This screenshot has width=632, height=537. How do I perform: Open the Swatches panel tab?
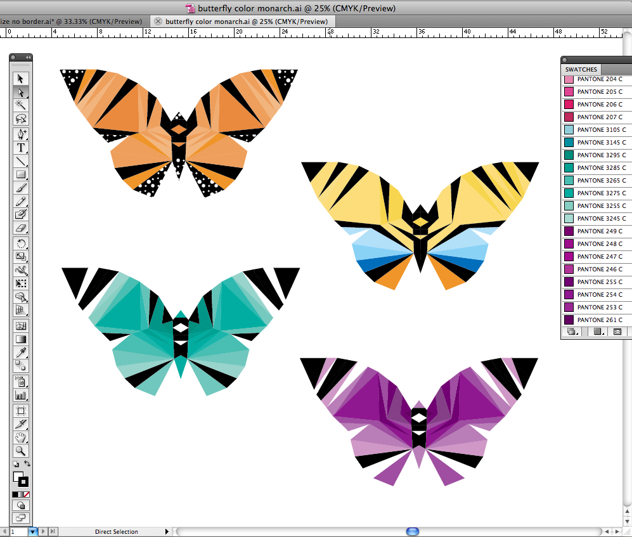click(x=581, y=69)
